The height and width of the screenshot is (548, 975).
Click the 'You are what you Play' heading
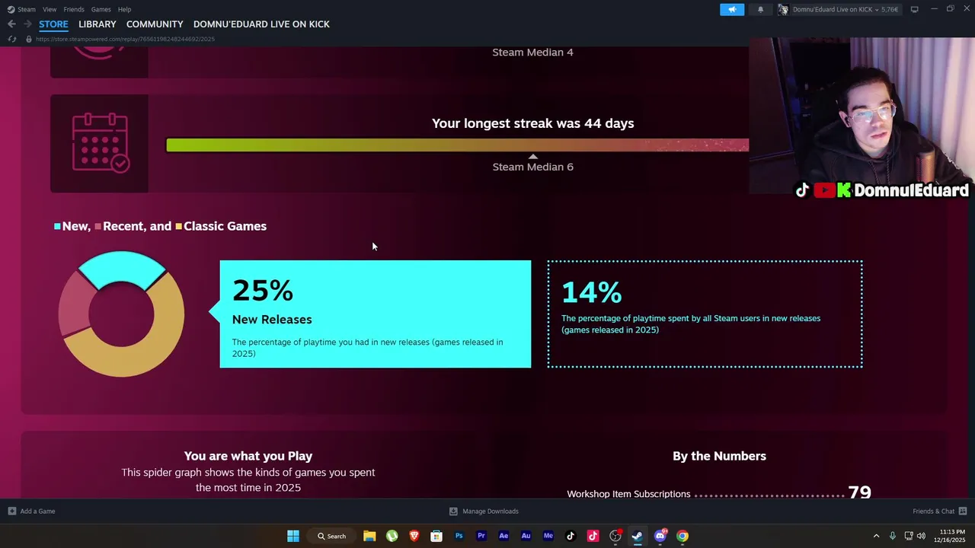[x=248, y=456]
